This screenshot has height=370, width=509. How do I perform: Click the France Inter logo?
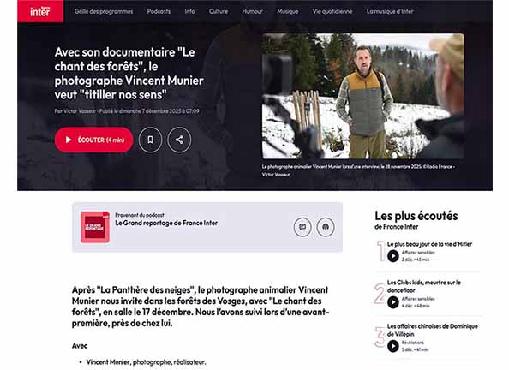point(40,11)
